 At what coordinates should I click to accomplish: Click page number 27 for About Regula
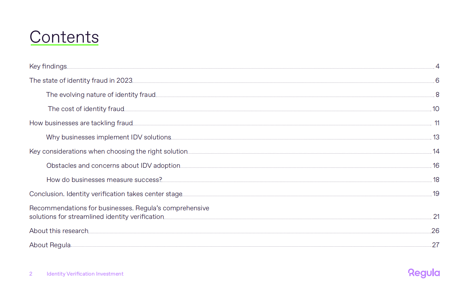pyautogui.click(x=436, y=245)
